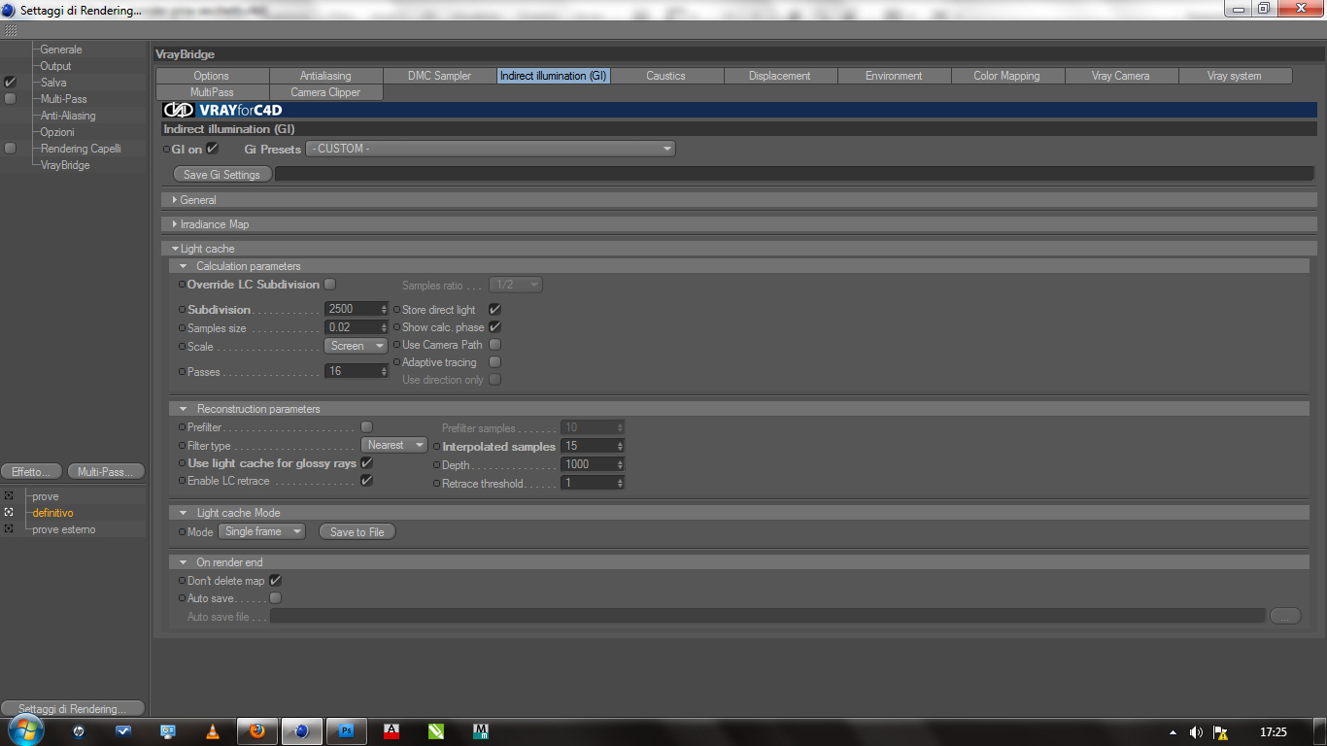Image resolution: width=1327 pixels, height=746 pixels.
Task: Click the browse button for Auto save file
Action: coord(1285,616)
